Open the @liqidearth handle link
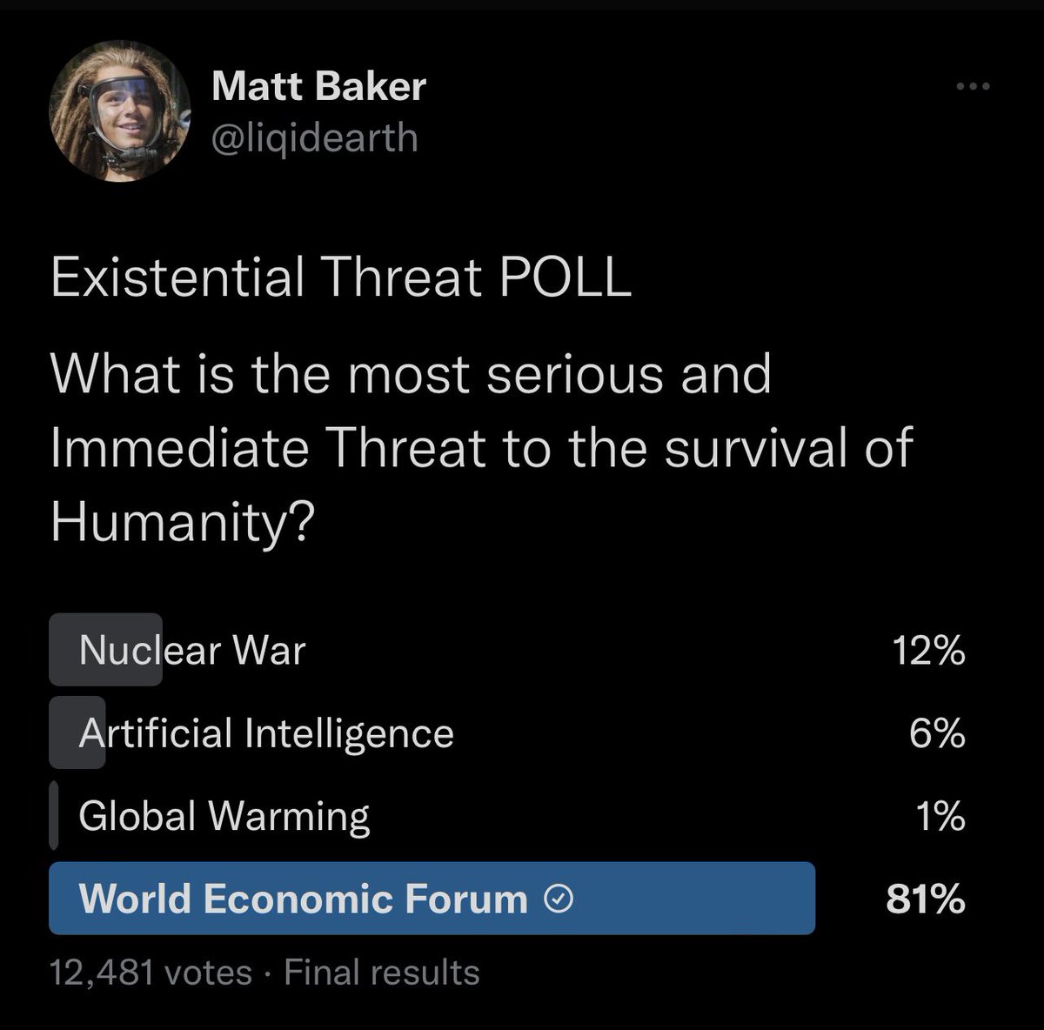The height and width of the screenshot is (1030, 1044). click(315, 137)
